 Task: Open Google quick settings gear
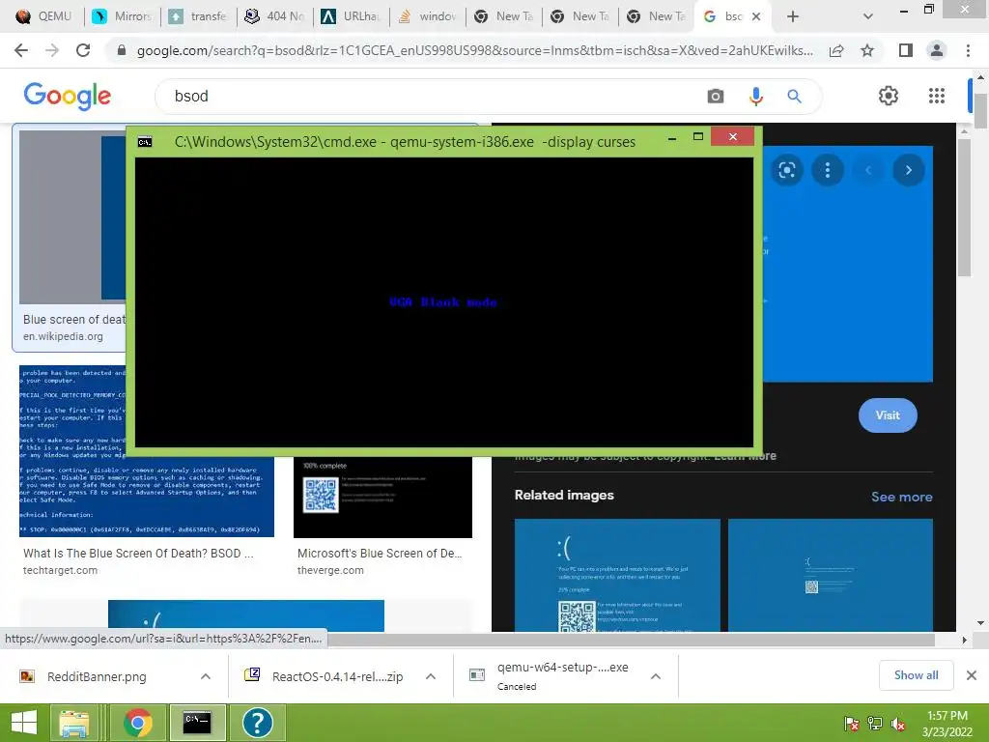coord(889,96)
